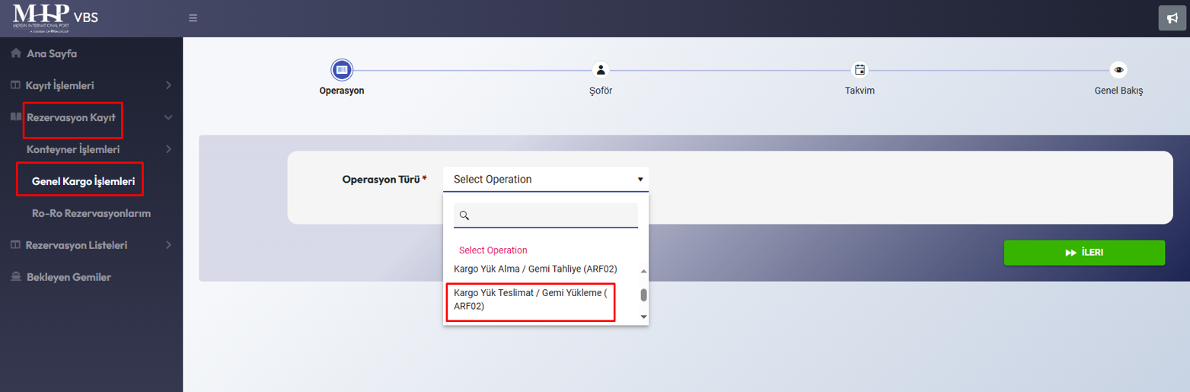Image resolution: width=1190 pixels, height=392 pixels.
Task: Choose Kargo Yük Alma / Gemi Tahliye option
Action: pos(534,269)
